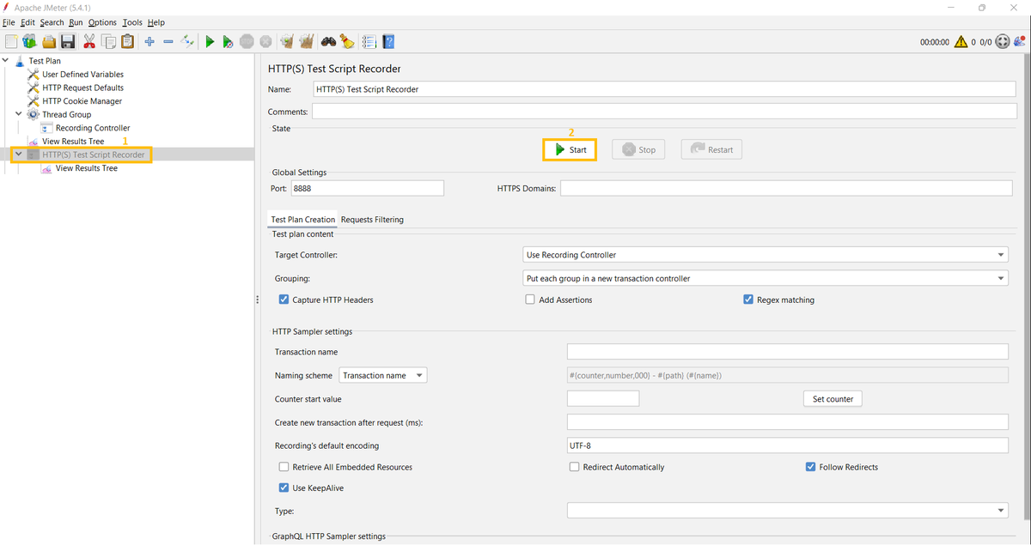This screenshot has height=545, width=1031.
Task: Open the Templates toolbar icon
Action: point(29,41)
